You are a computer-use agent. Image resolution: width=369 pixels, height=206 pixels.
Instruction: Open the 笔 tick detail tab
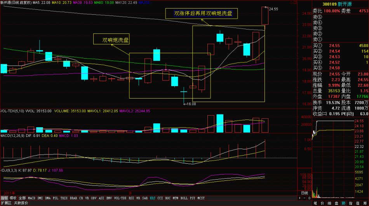[315, 203]
